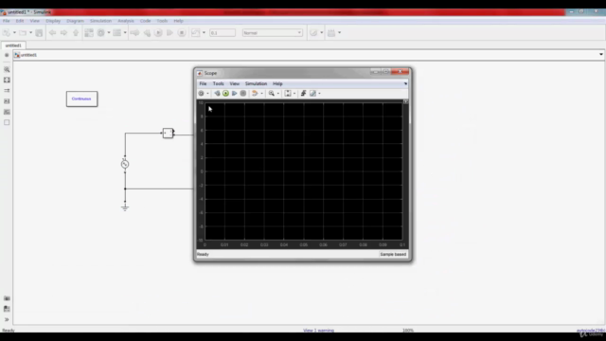The image size is (606, 341).
Task: Expand the Build Model dropdown arrow
Action: coord(340,33)
